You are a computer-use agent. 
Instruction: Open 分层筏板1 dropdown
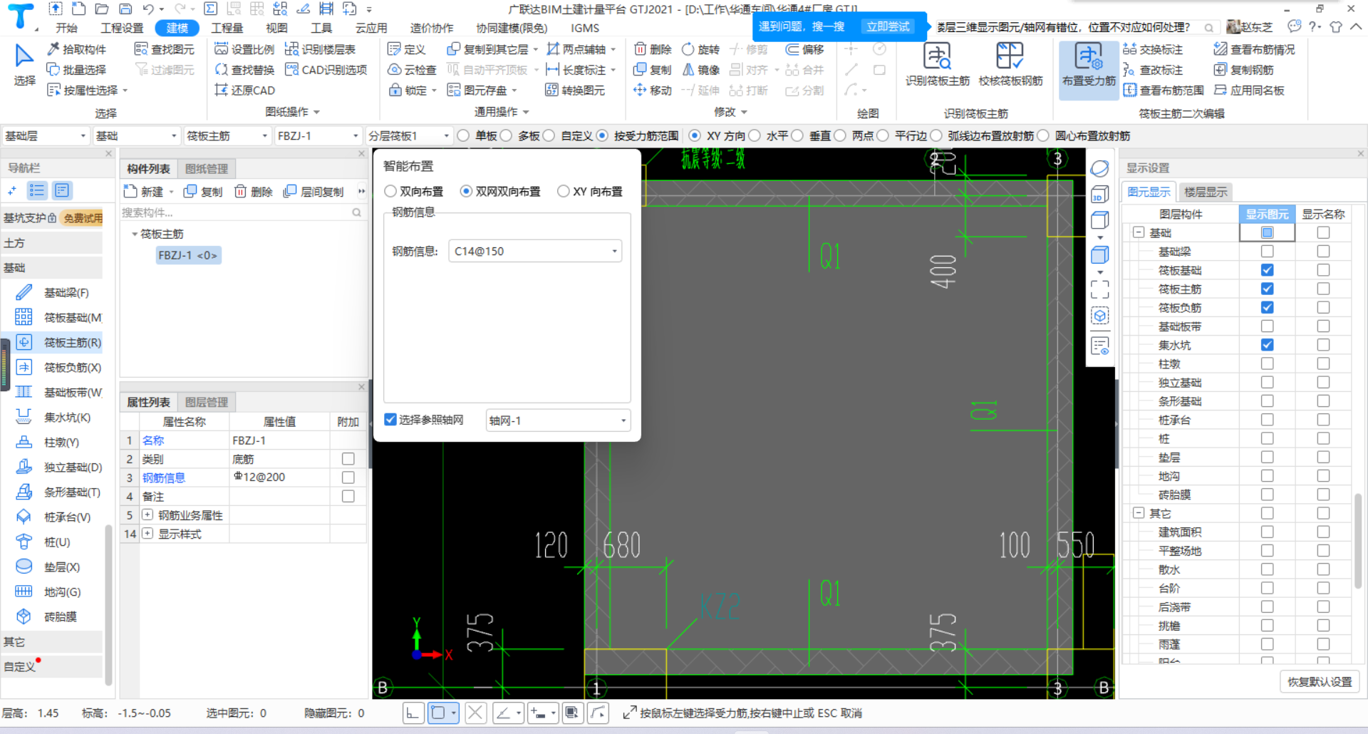click(409, 136)
